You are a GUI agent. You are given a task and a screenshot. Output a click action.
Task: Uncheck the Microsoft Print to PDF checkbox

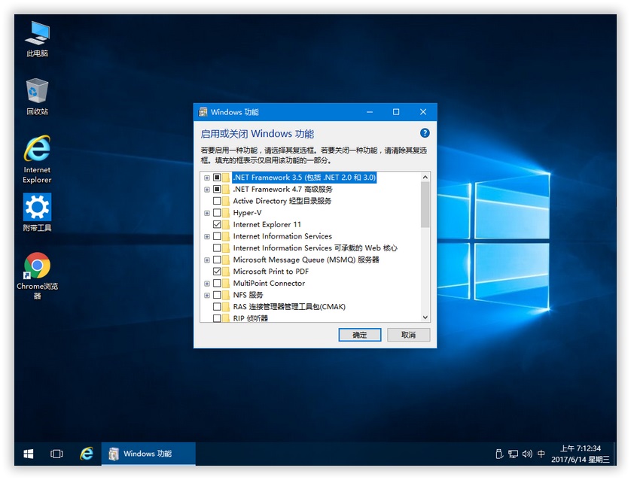point(217,272)
